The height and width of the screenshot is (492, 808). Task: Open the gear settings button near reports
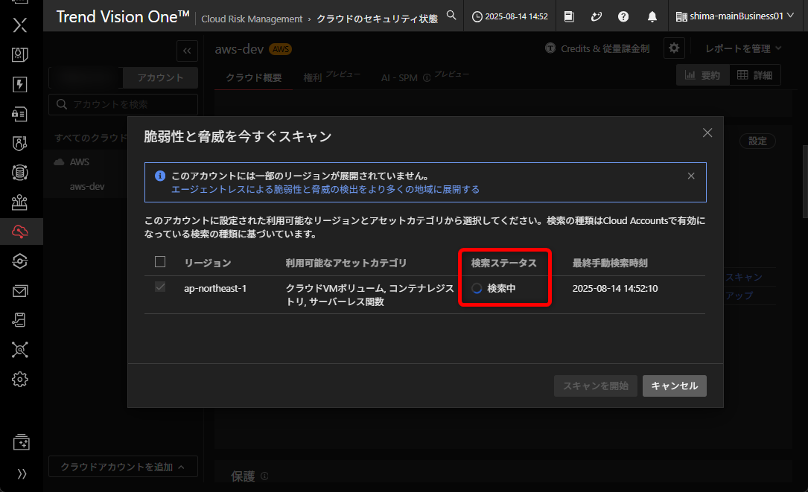pyautogui.click(x=674, y=48)
